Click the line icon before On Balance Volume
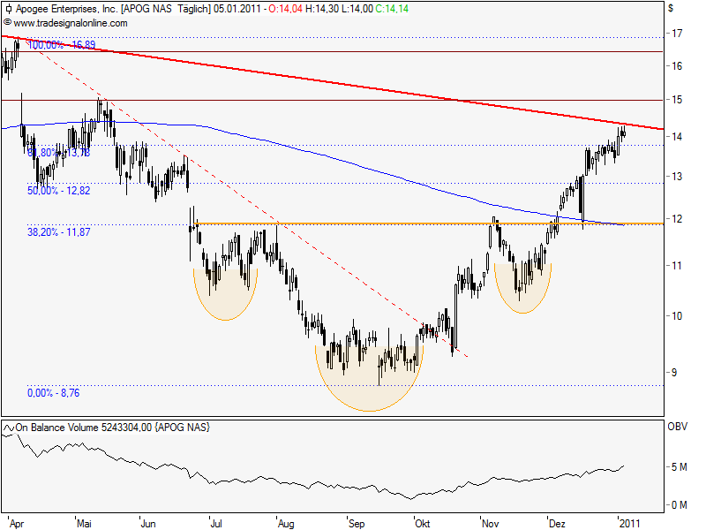 [8, 428]
